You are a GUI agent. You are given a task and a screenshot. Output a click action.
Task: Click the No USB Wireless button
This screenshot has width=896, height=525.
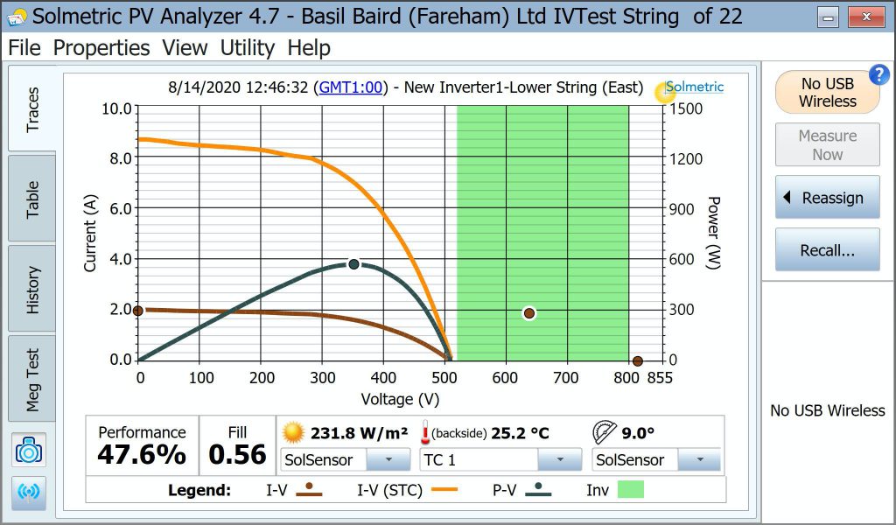[828, 93]
